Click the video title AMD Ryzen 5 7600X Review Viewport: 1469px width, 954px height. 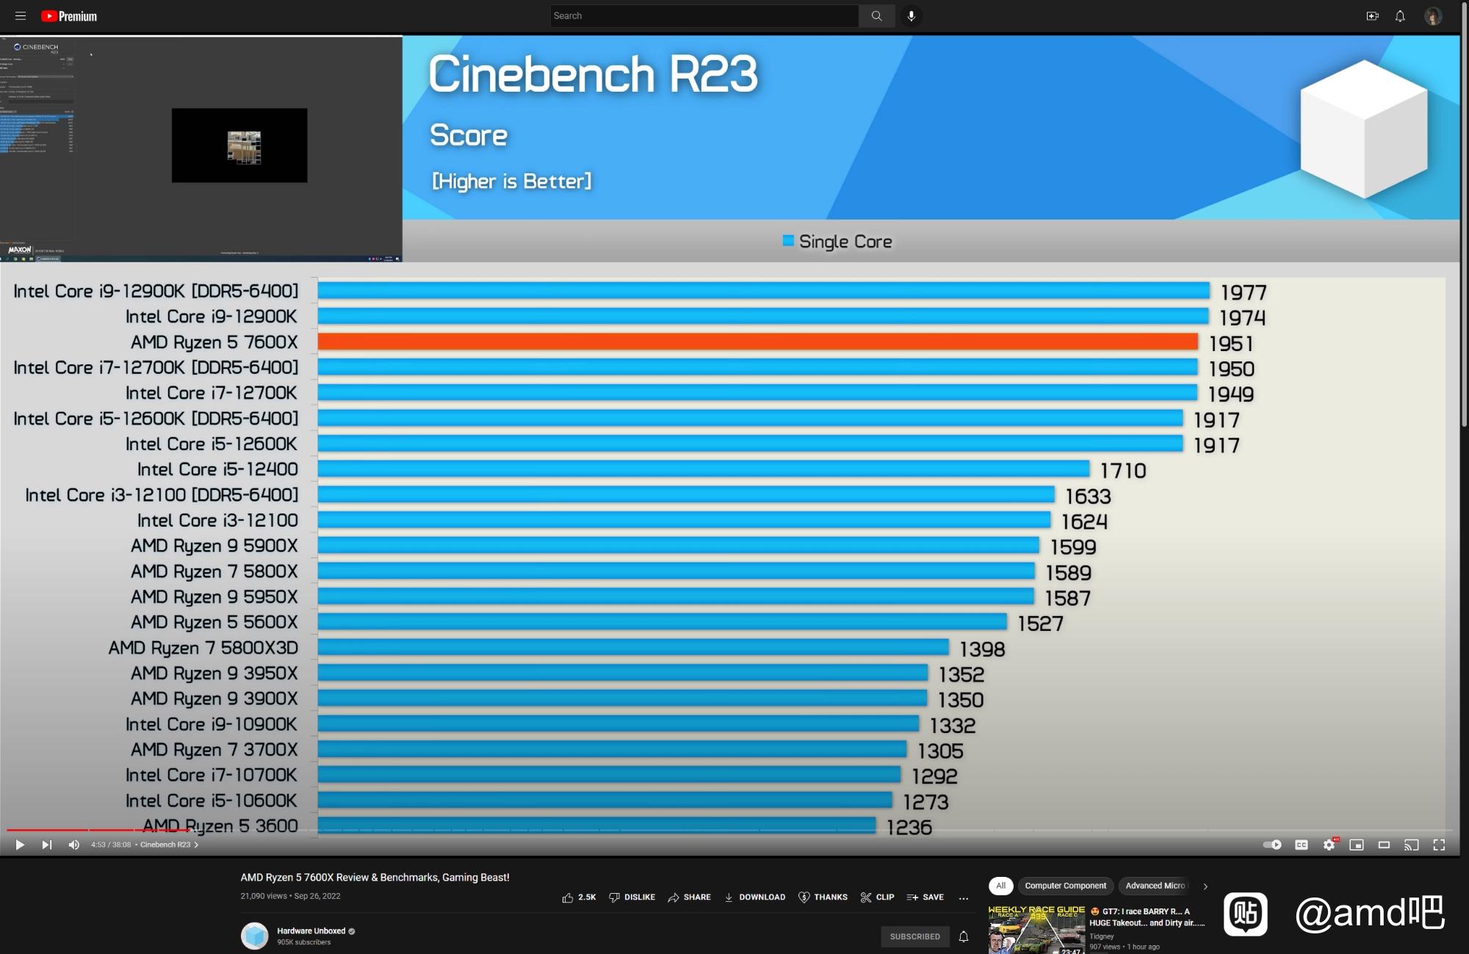point(375,877)
